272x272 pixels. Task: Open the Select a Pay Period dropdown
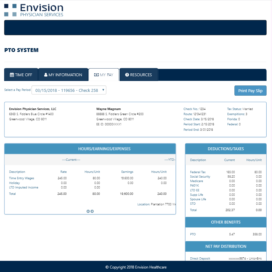point(69,90)
